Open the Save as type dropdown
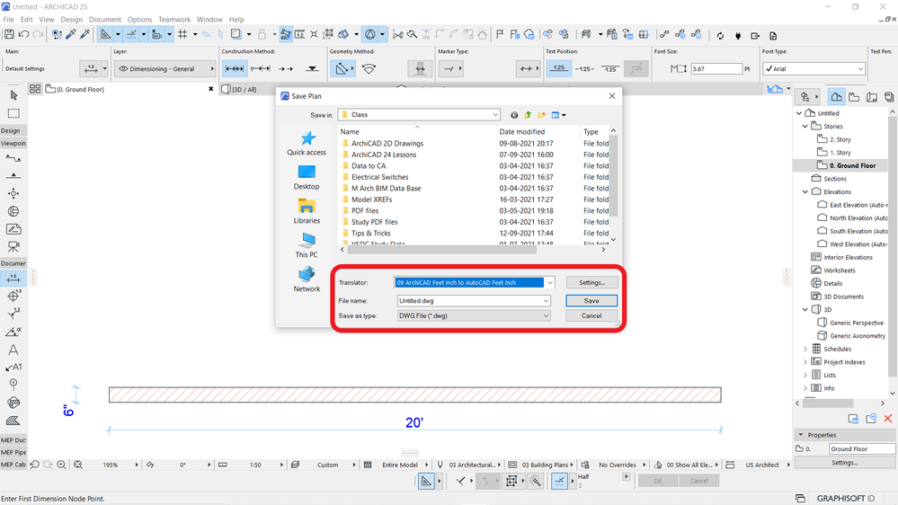 546,315
